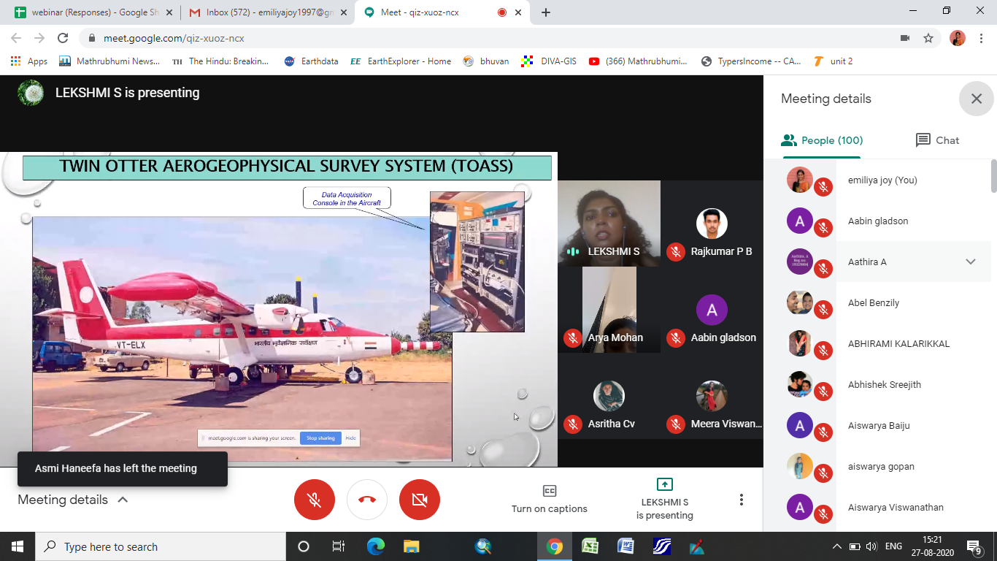Click Stop sharing button in the slide
The image size is (997, 561).
(x=320, y=438)
